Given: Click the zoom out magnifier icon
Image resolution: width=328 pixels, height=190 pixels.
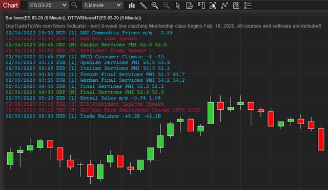Looking at the screenshot, I should coord(167,6).
